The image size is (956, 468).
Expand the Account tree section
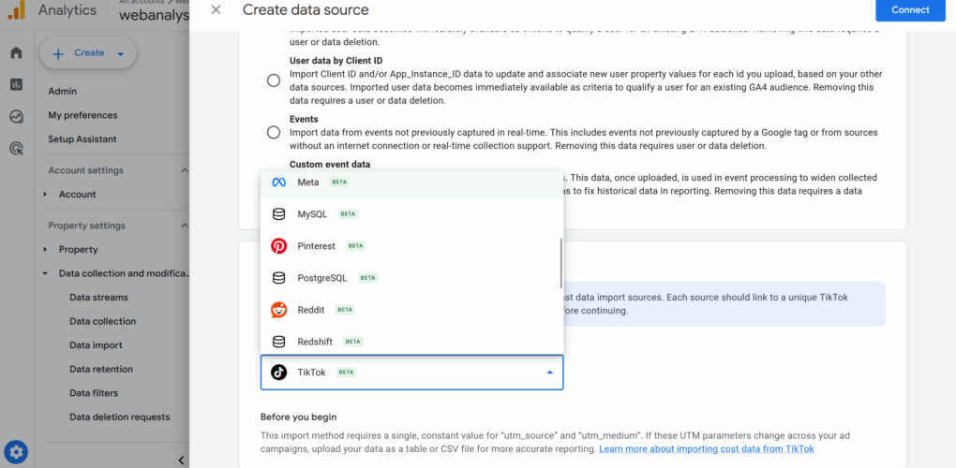click(45, 195)
